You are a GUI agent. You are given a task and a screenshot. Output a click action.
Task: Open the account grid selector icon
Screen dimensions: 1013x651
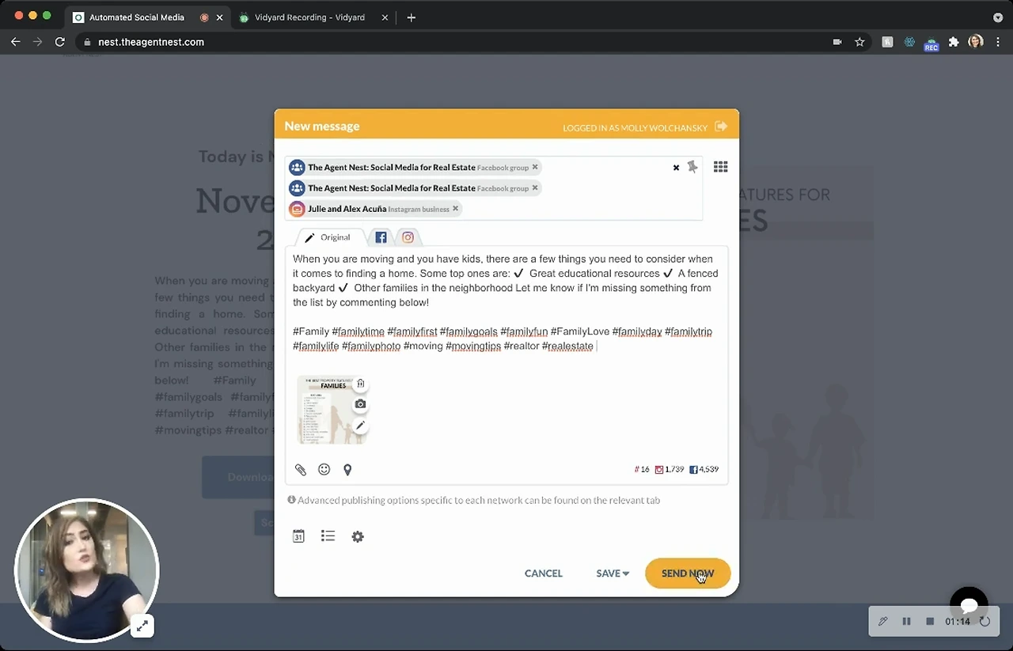tap(720, 167)
